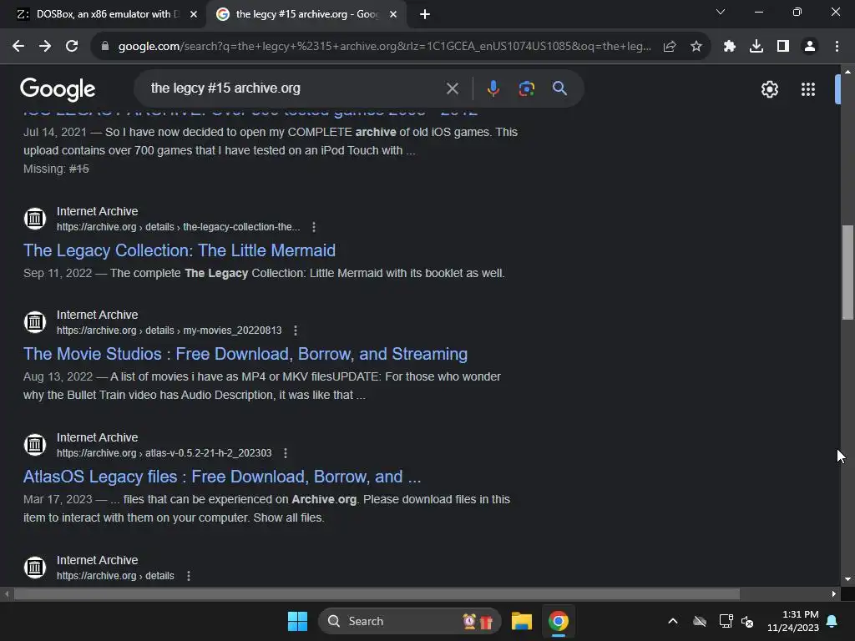The image size is (855, 641).
Task: Open the clock showing 1:31 PM
Action: point(793,621)
